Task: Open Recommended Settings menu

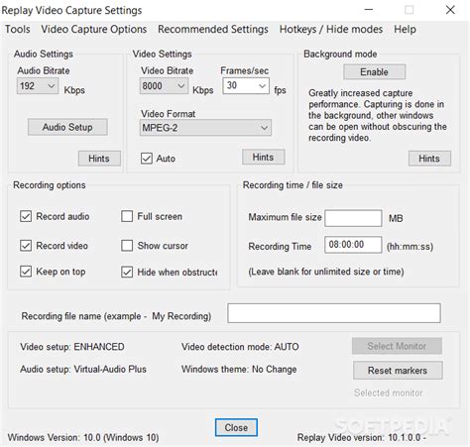Action: (x=213, y=29)
